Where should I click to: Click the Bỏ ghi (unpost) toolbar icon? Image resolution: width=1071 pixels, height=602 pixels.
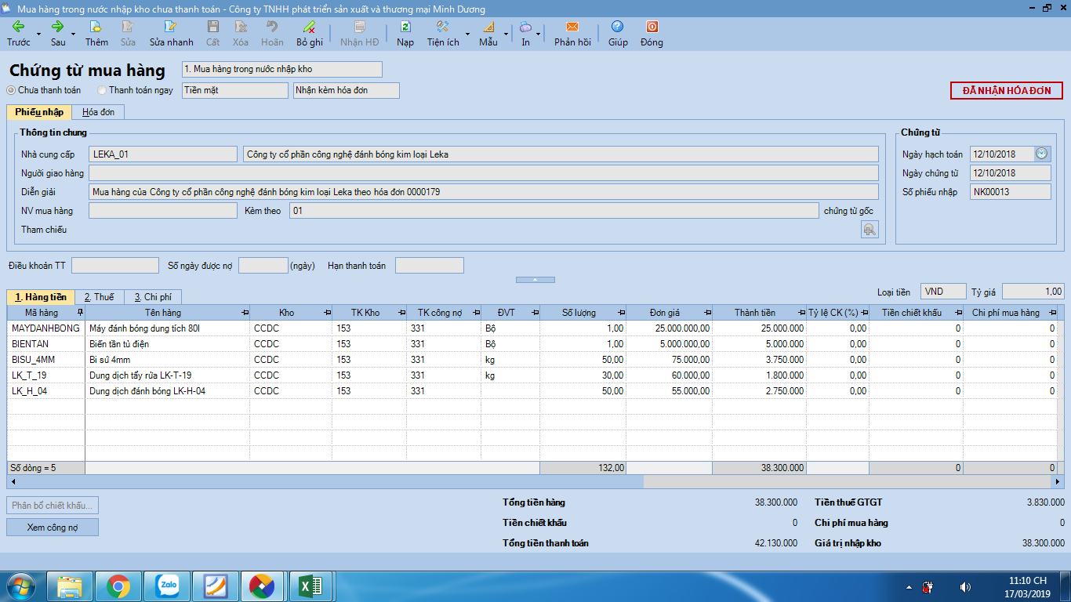pyautogui.click(x=310, y=27)
